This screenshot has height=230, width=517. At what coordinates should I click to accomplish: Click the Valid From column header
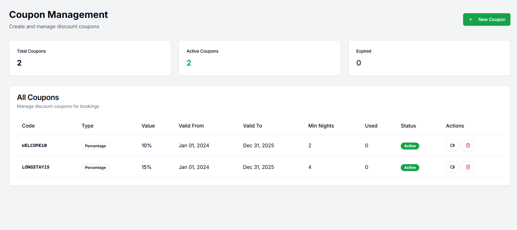(x=191, y=126)
